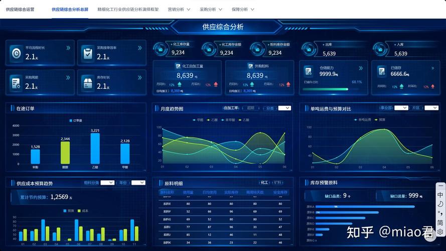
Task: Switch monthly trend to 自加工率
Action: (x=231, y=108)
